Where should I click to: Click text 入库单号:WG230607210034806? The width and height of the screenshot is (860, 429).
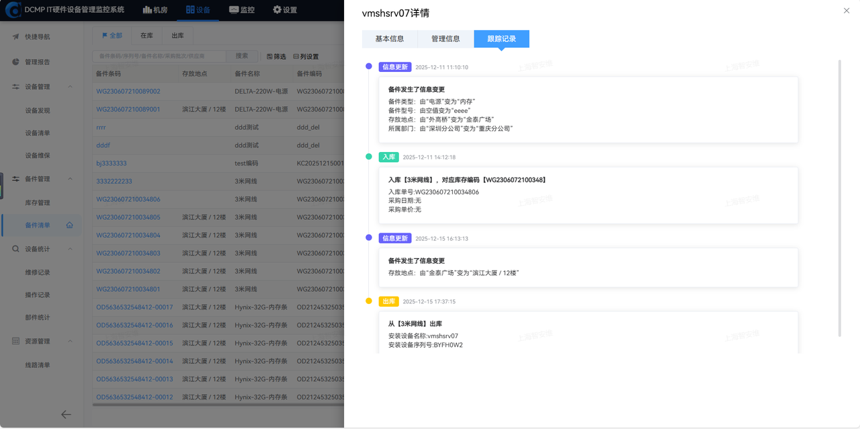click(433, 192)
